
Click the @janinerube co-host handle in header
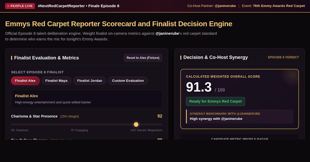click(x=225, y=6)
